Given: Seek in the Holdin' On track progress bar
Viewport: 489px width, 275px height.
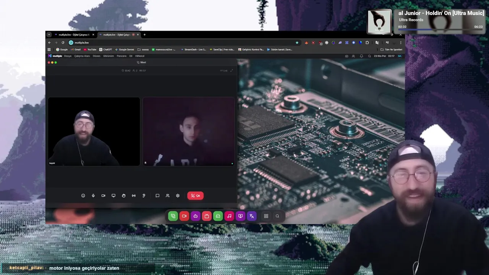Looking at the screenshot, I should (440, 29).
